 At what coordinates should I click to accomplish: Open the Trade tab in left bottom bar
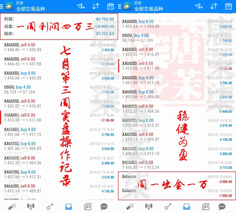(x=49, y=207)
